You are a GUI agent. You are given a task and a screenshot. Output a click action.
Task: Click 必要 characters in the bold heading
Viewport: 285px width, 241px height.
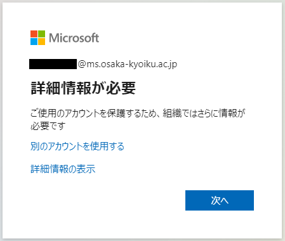pyautogui.click(x=121, y=88)
